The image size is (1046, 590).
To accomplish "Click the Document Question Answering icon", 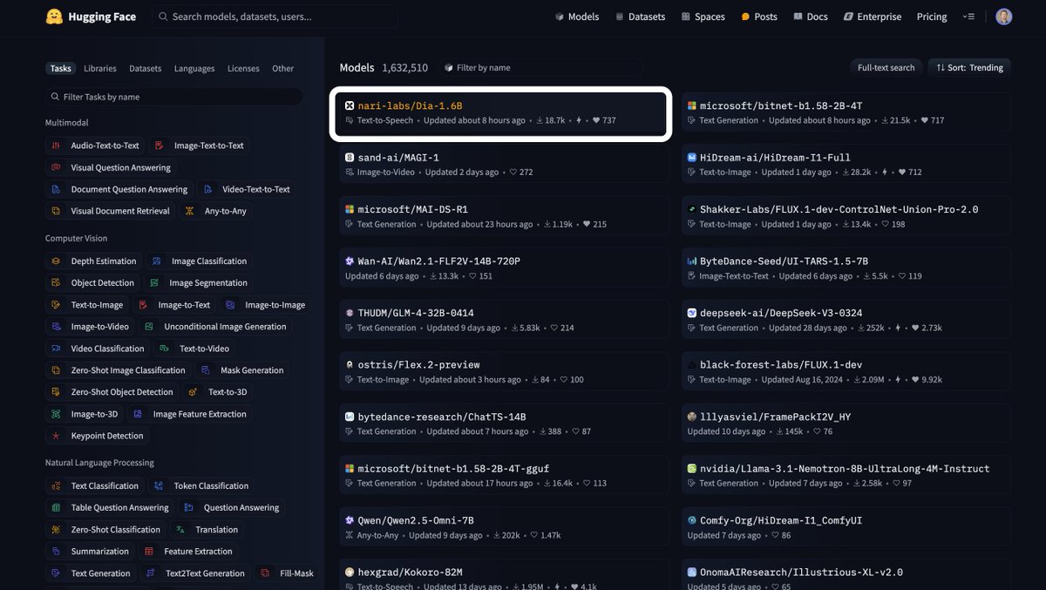I will click(x=56, y=189).
